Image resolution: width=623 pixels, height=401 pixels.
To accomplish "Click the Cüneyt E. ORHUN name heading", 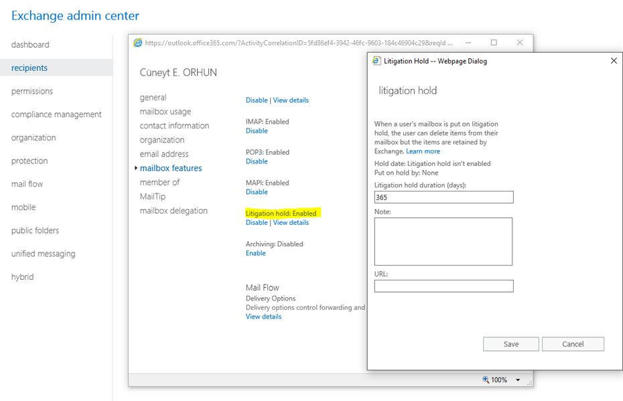I will click(x=178, y=72).
